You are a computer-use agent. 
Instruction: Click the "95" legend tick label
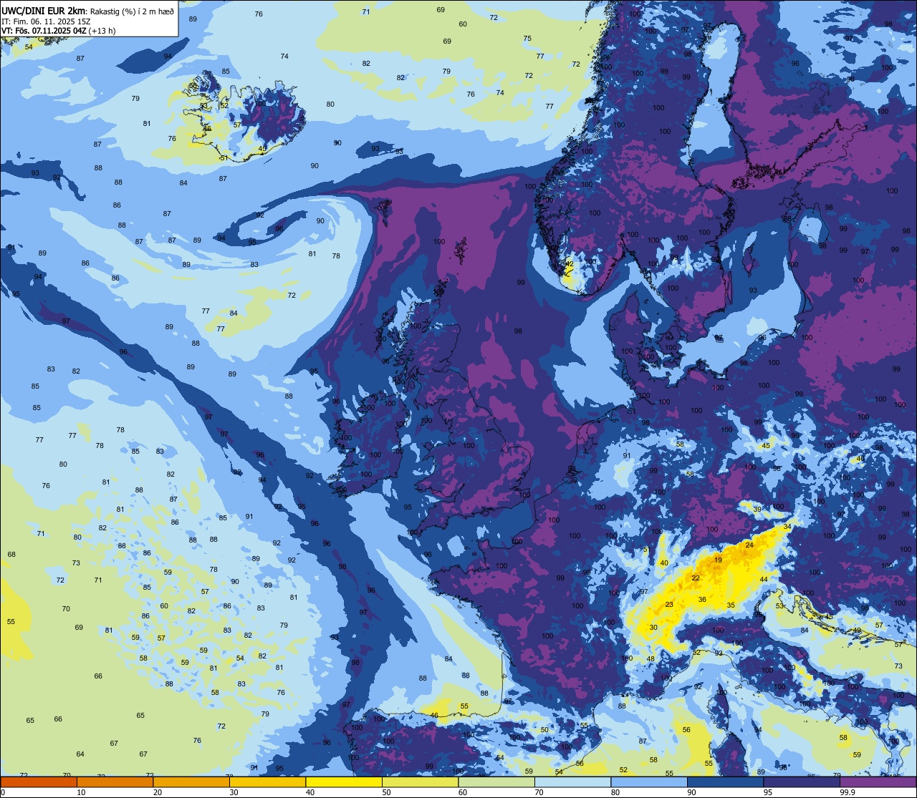point(768,792)
